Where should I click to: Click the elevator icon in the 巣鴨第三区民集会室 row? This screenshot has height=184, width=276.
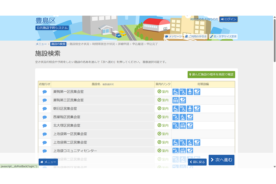coord(176,100)
